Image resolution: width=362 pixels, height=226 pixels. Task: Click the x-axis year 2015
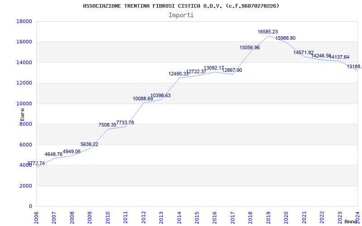coord(197,217)
